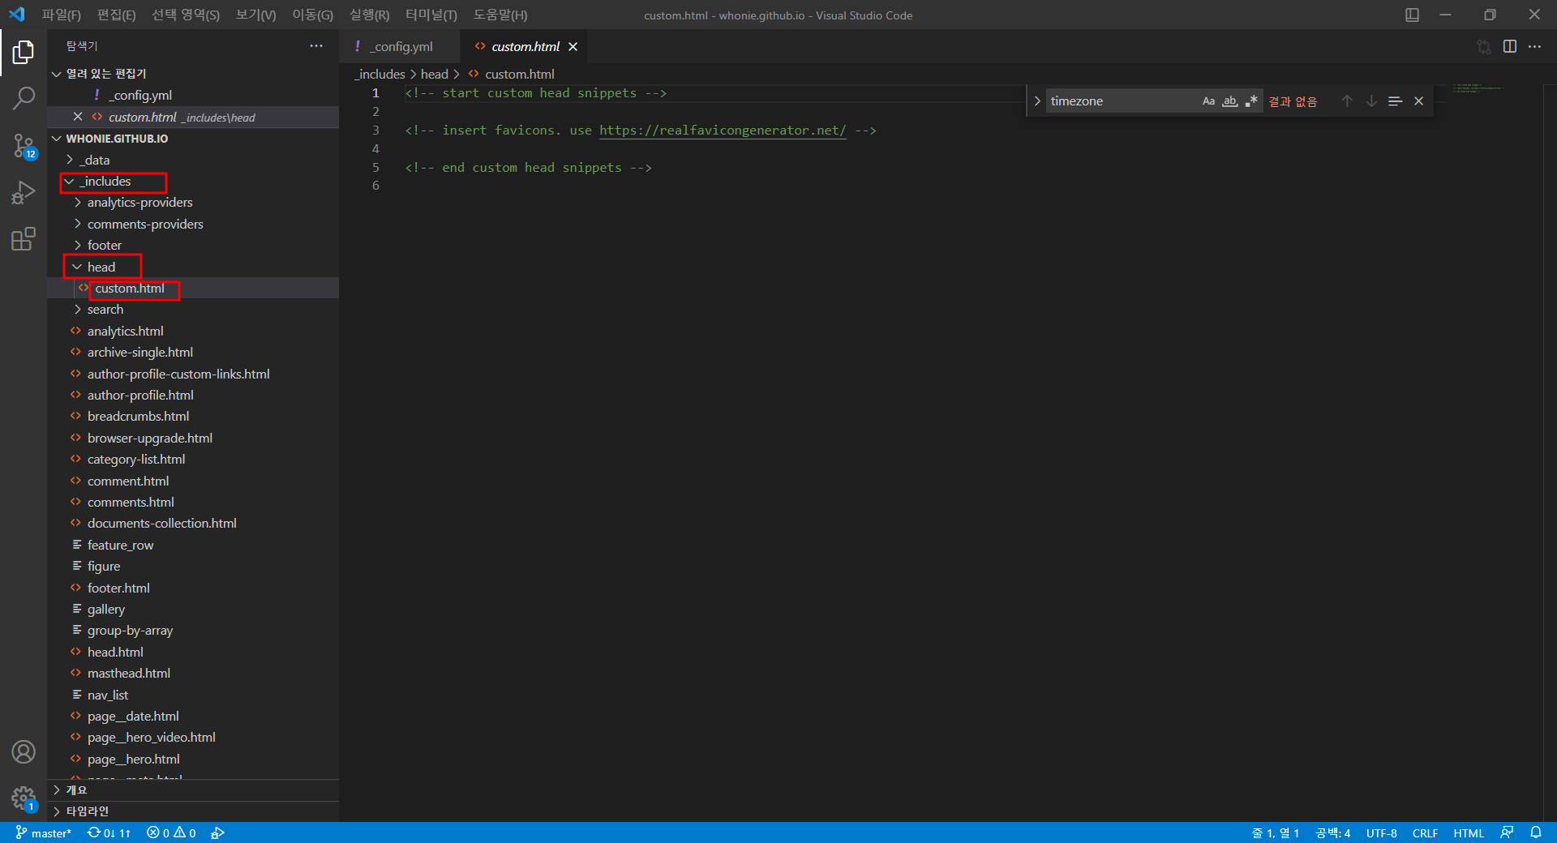Screen dimensions: 1557x843
Task: Open editor more actions ellipsis
Action: (1535, 47)
